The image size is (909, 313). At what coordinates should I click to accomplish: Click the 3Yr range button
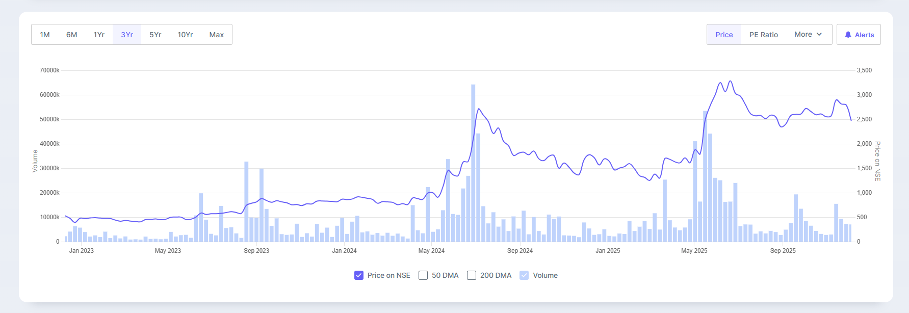point(127,35)
